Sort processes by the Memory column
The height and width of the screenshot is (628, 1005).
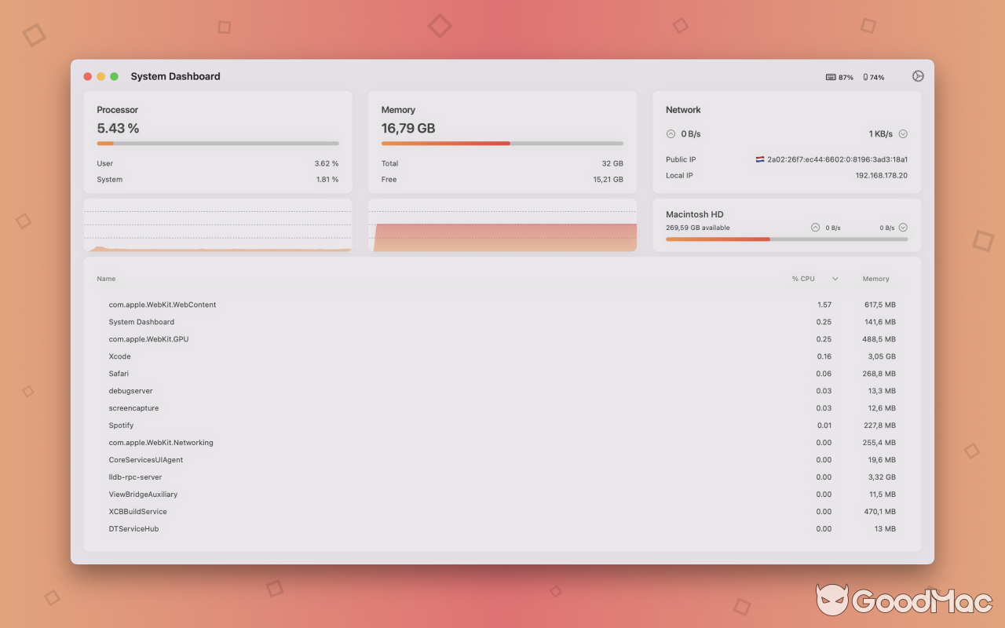[875, 278]
